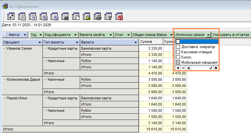
Task: Open the Год filter dropdown
Action: pyautogui.click(x=41, y=35)
